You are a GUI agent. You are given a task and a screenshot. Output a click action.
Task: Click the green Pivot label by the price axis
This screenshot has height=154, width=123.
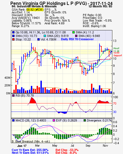pos(116,48)
